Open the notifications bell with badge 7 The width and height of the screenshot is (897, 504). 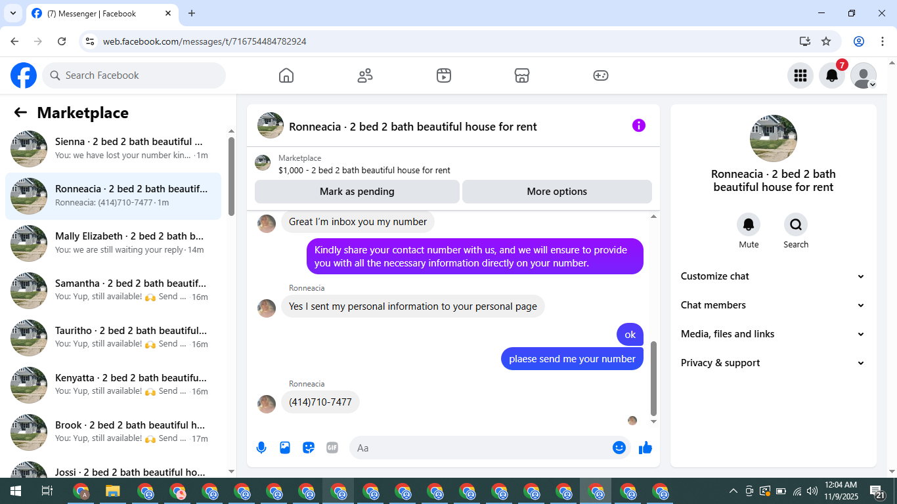click(x=832, y=75)
